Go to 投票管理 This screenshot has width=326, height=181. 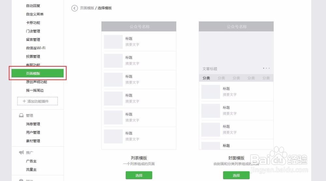pos(33,56)
